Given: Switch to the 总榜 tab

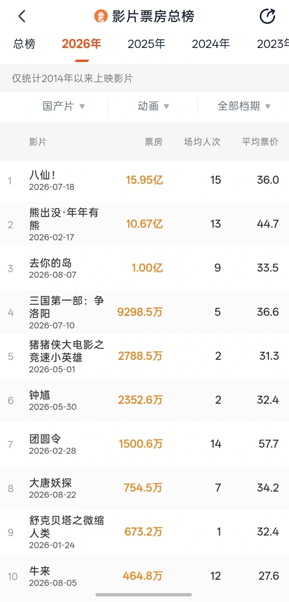Looking at the screenshot, I should 24,44.
